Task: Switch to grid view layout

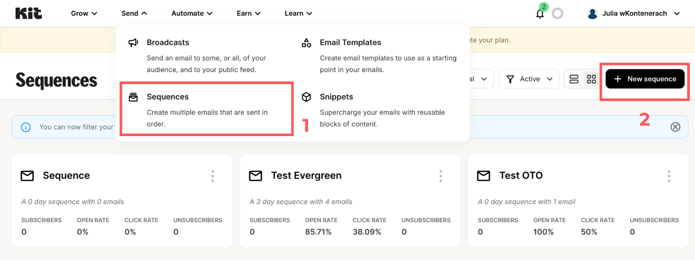Action: [592, 79]
